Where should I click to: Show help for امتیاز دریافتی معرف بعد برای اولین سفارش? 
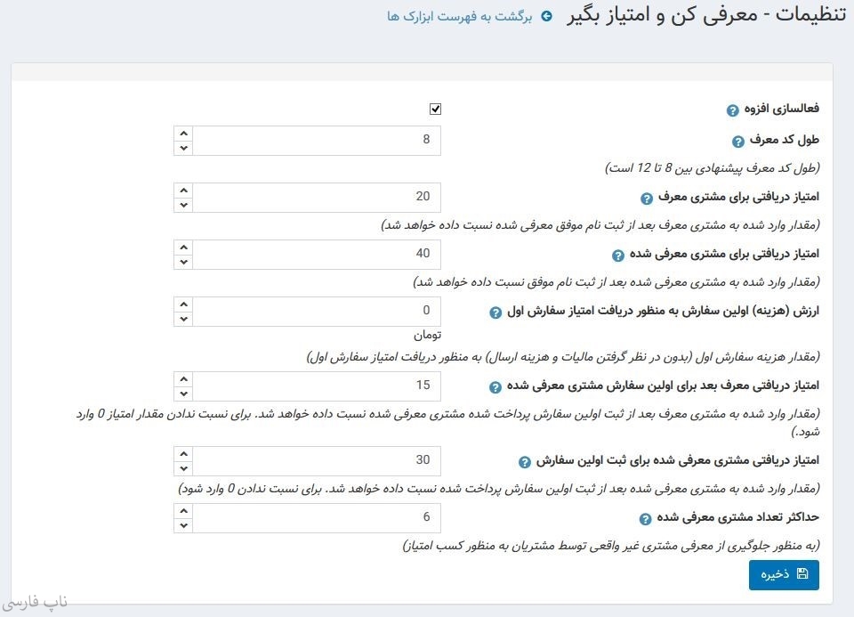495,387
